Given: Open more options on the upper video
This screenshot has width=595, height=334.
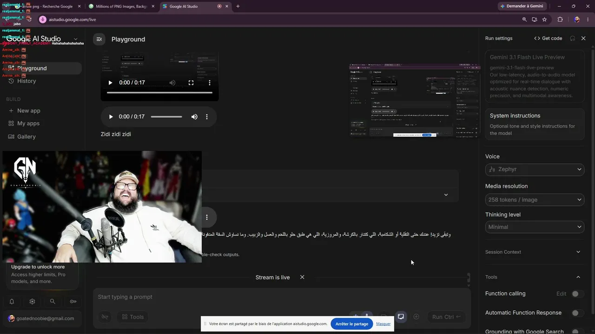Looking at the screenshot, I should (210, 83).
